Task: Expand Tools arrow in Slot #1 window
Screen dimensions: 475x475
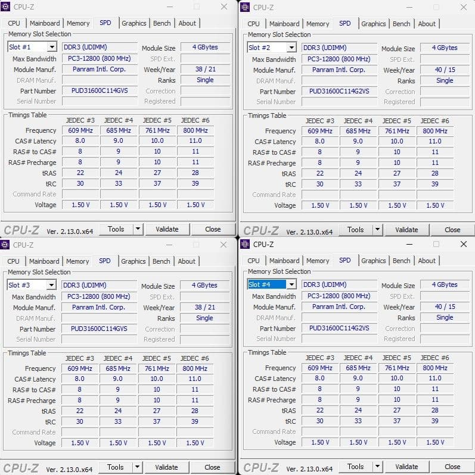Action: click(x=138, y=229)
